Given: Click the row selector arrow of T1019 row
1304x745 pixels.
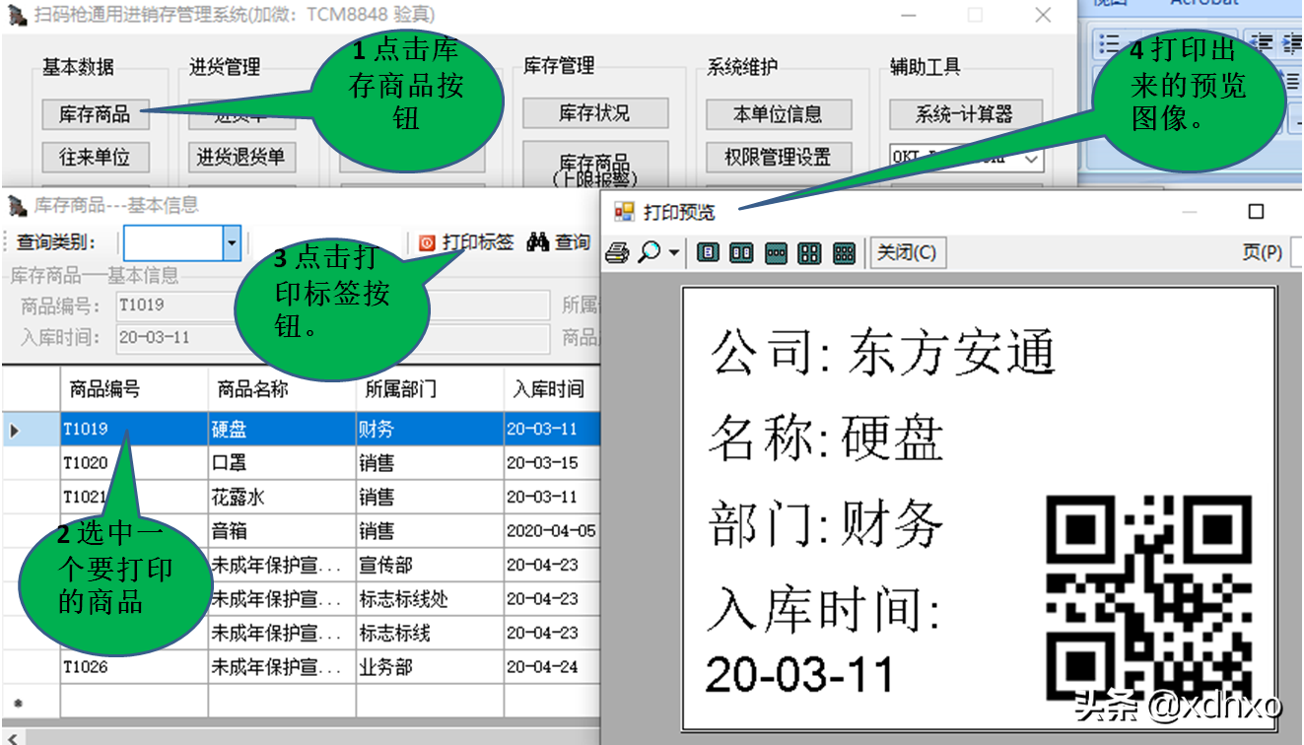Looking at the screenshot, I should tap(31, 430).
